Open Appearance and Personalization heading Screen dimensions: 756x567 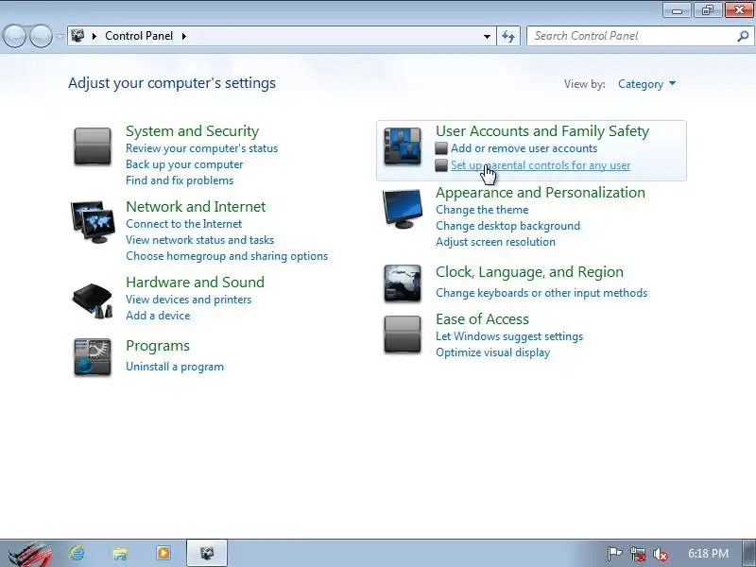tap(541, 193)
